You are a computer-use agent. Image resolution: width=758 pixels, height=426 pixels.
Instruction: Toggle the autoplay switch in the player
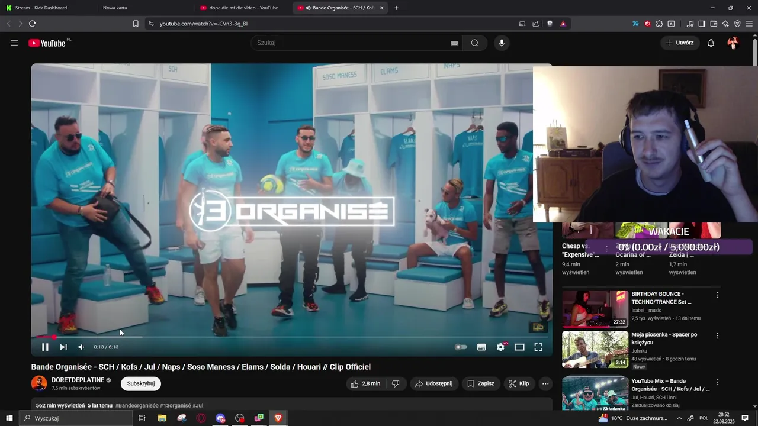461,347
